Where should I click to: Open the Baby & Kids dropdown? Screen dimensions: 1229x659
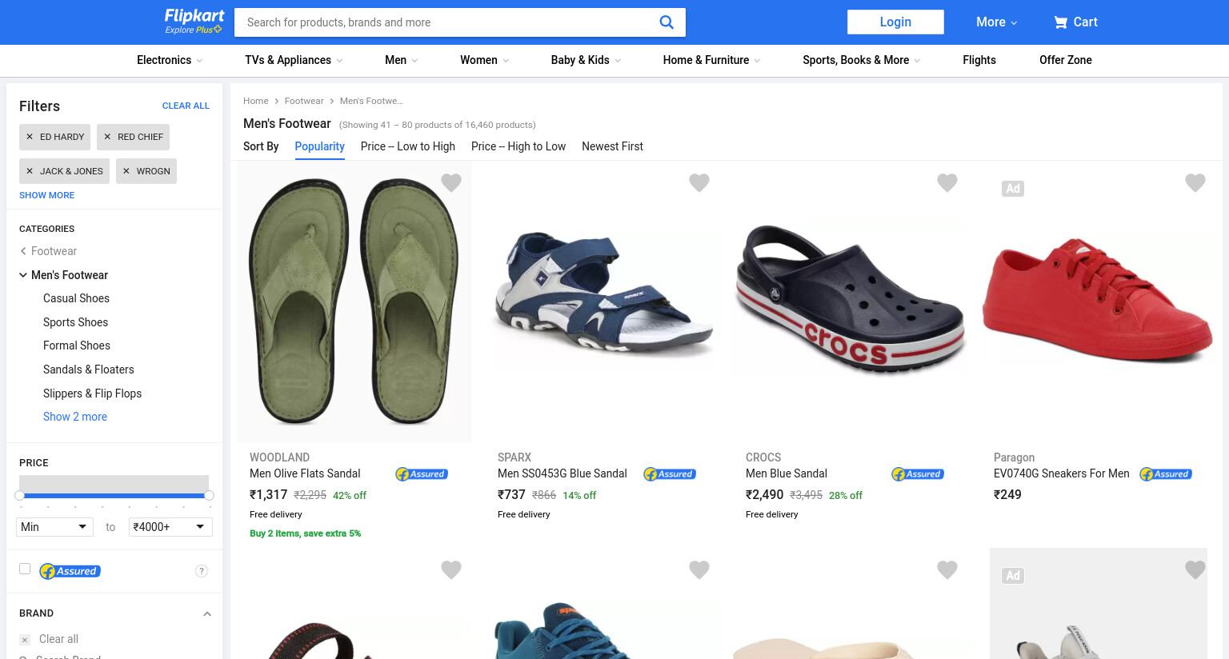(x=586, y=60)
